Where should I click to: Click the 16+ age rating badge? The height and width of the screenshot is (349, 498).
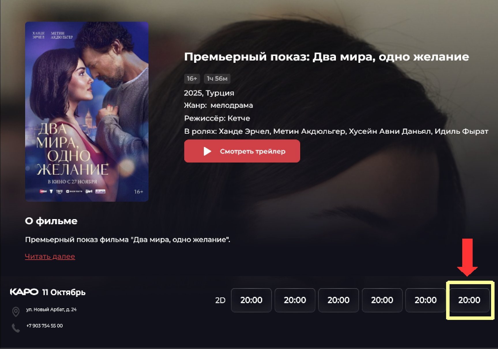click(x=192, y=78)
